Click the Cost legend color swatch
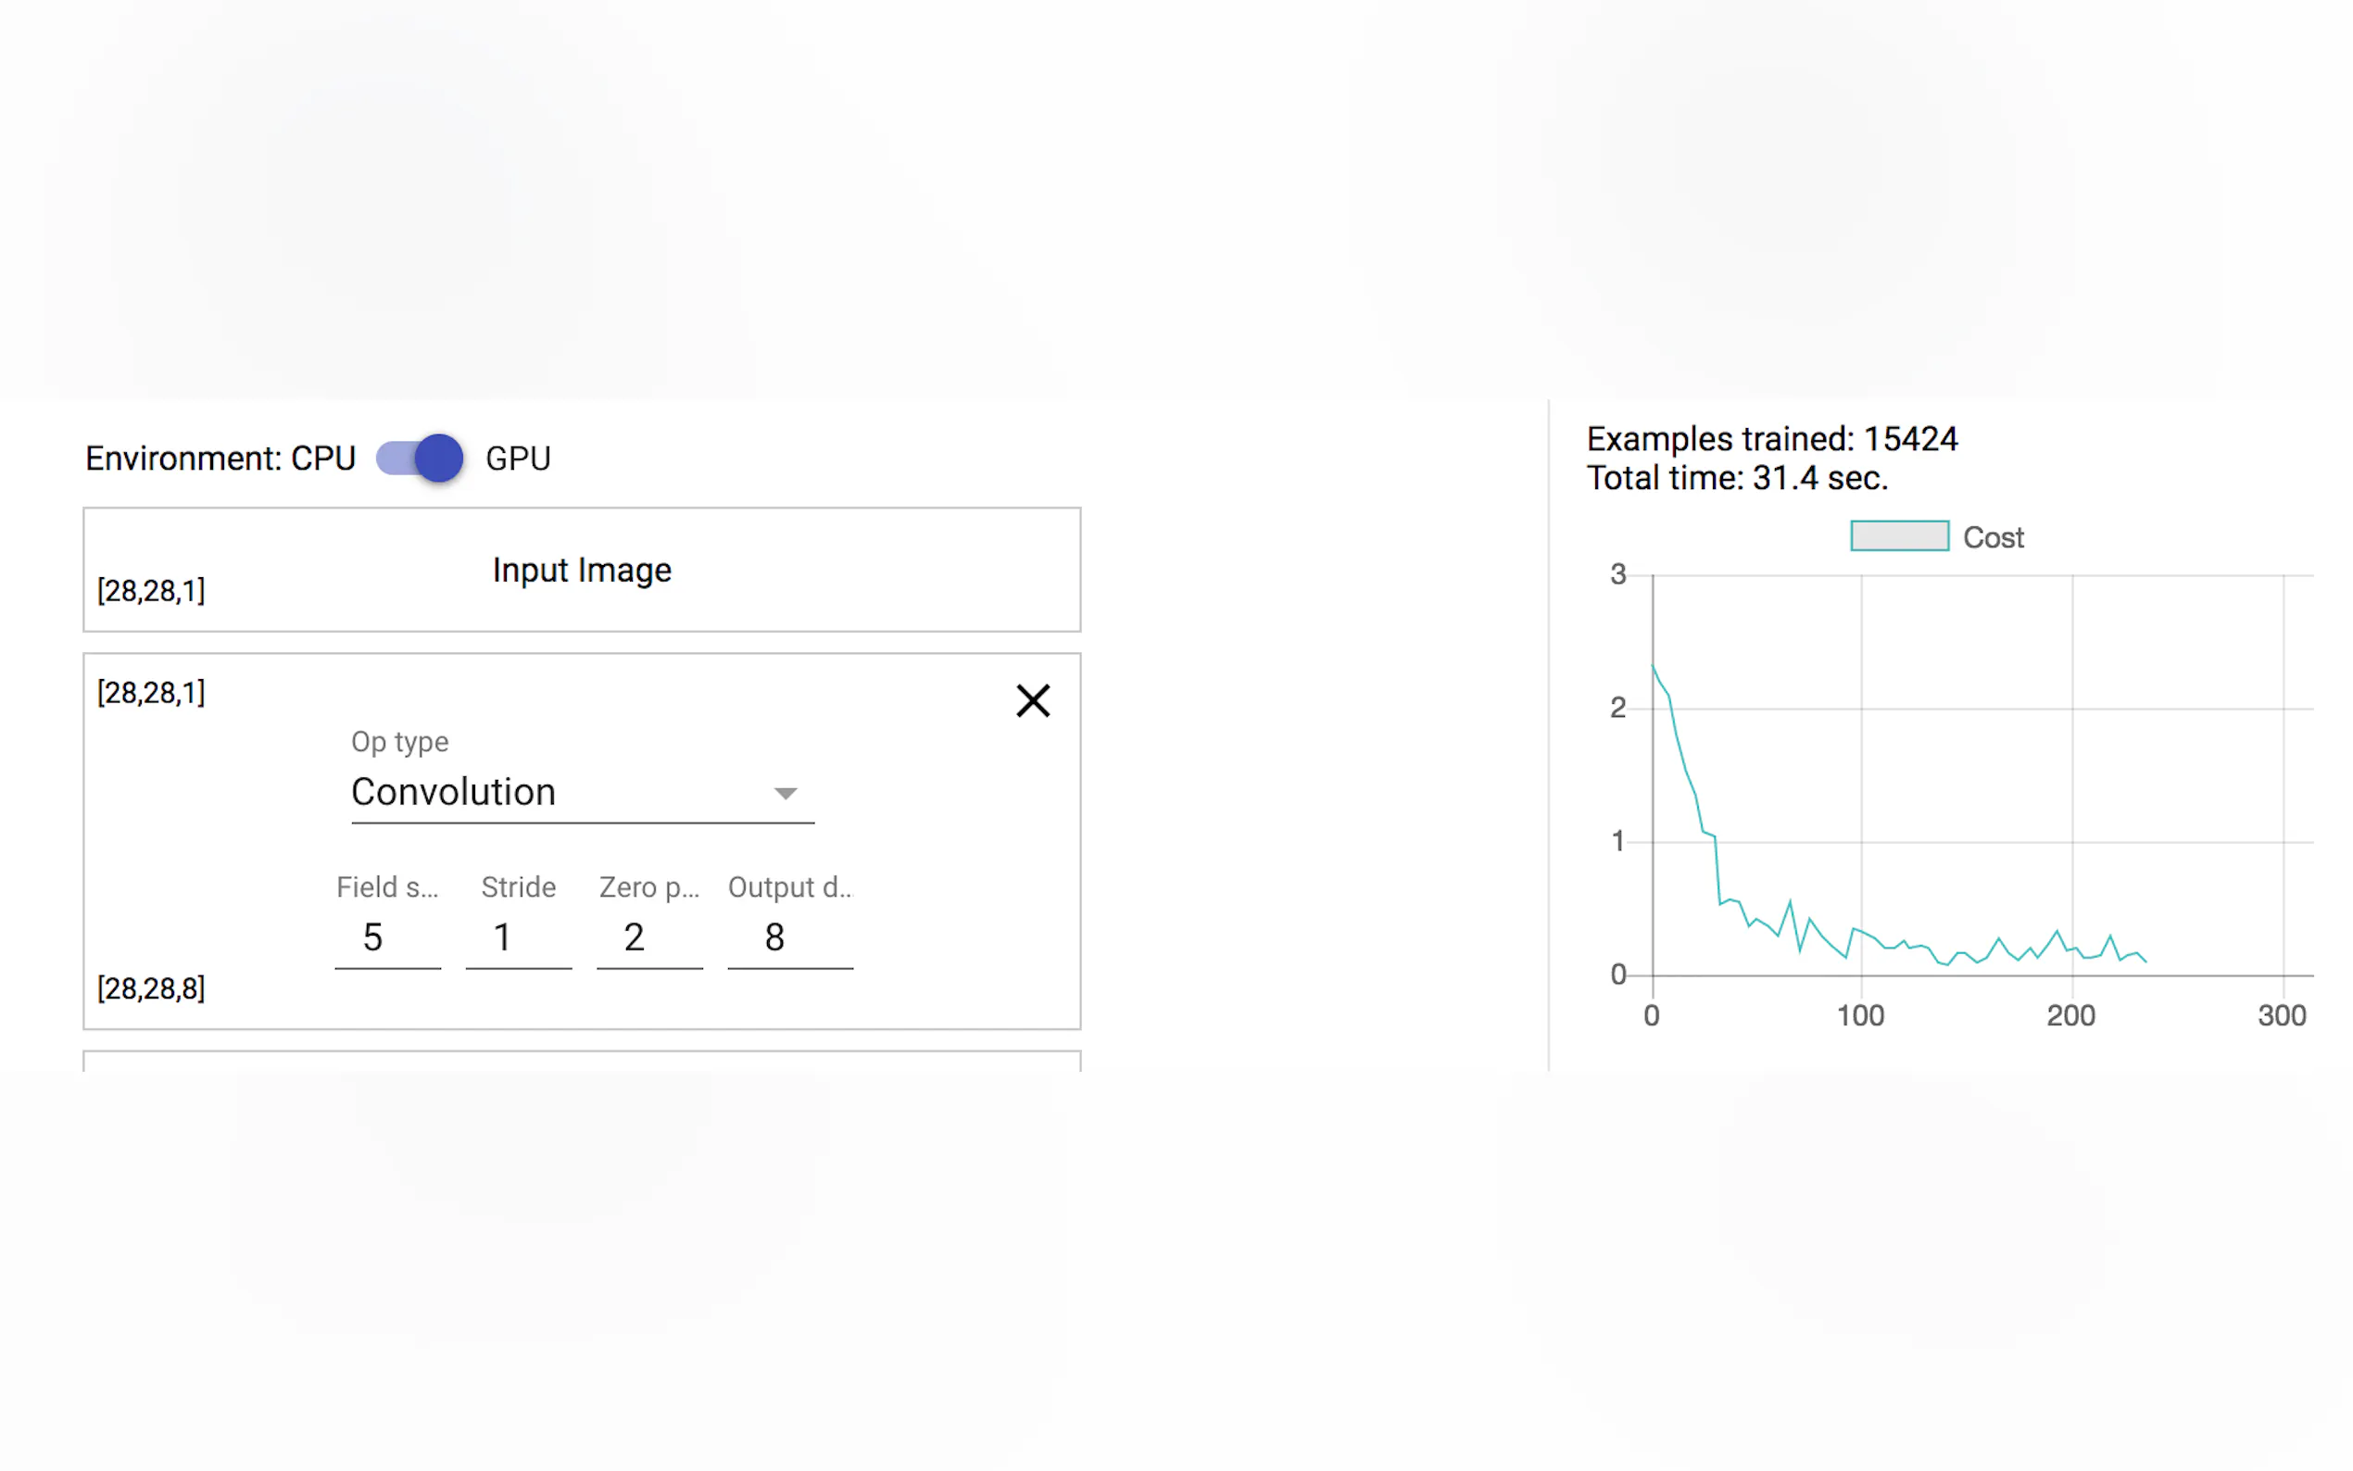This screenshot has height=1471, width=2353. 1899,536
